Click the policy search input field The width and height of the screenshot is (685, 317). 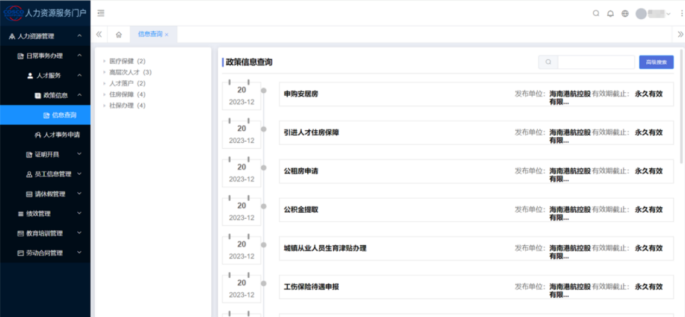[x=594, y=62]
